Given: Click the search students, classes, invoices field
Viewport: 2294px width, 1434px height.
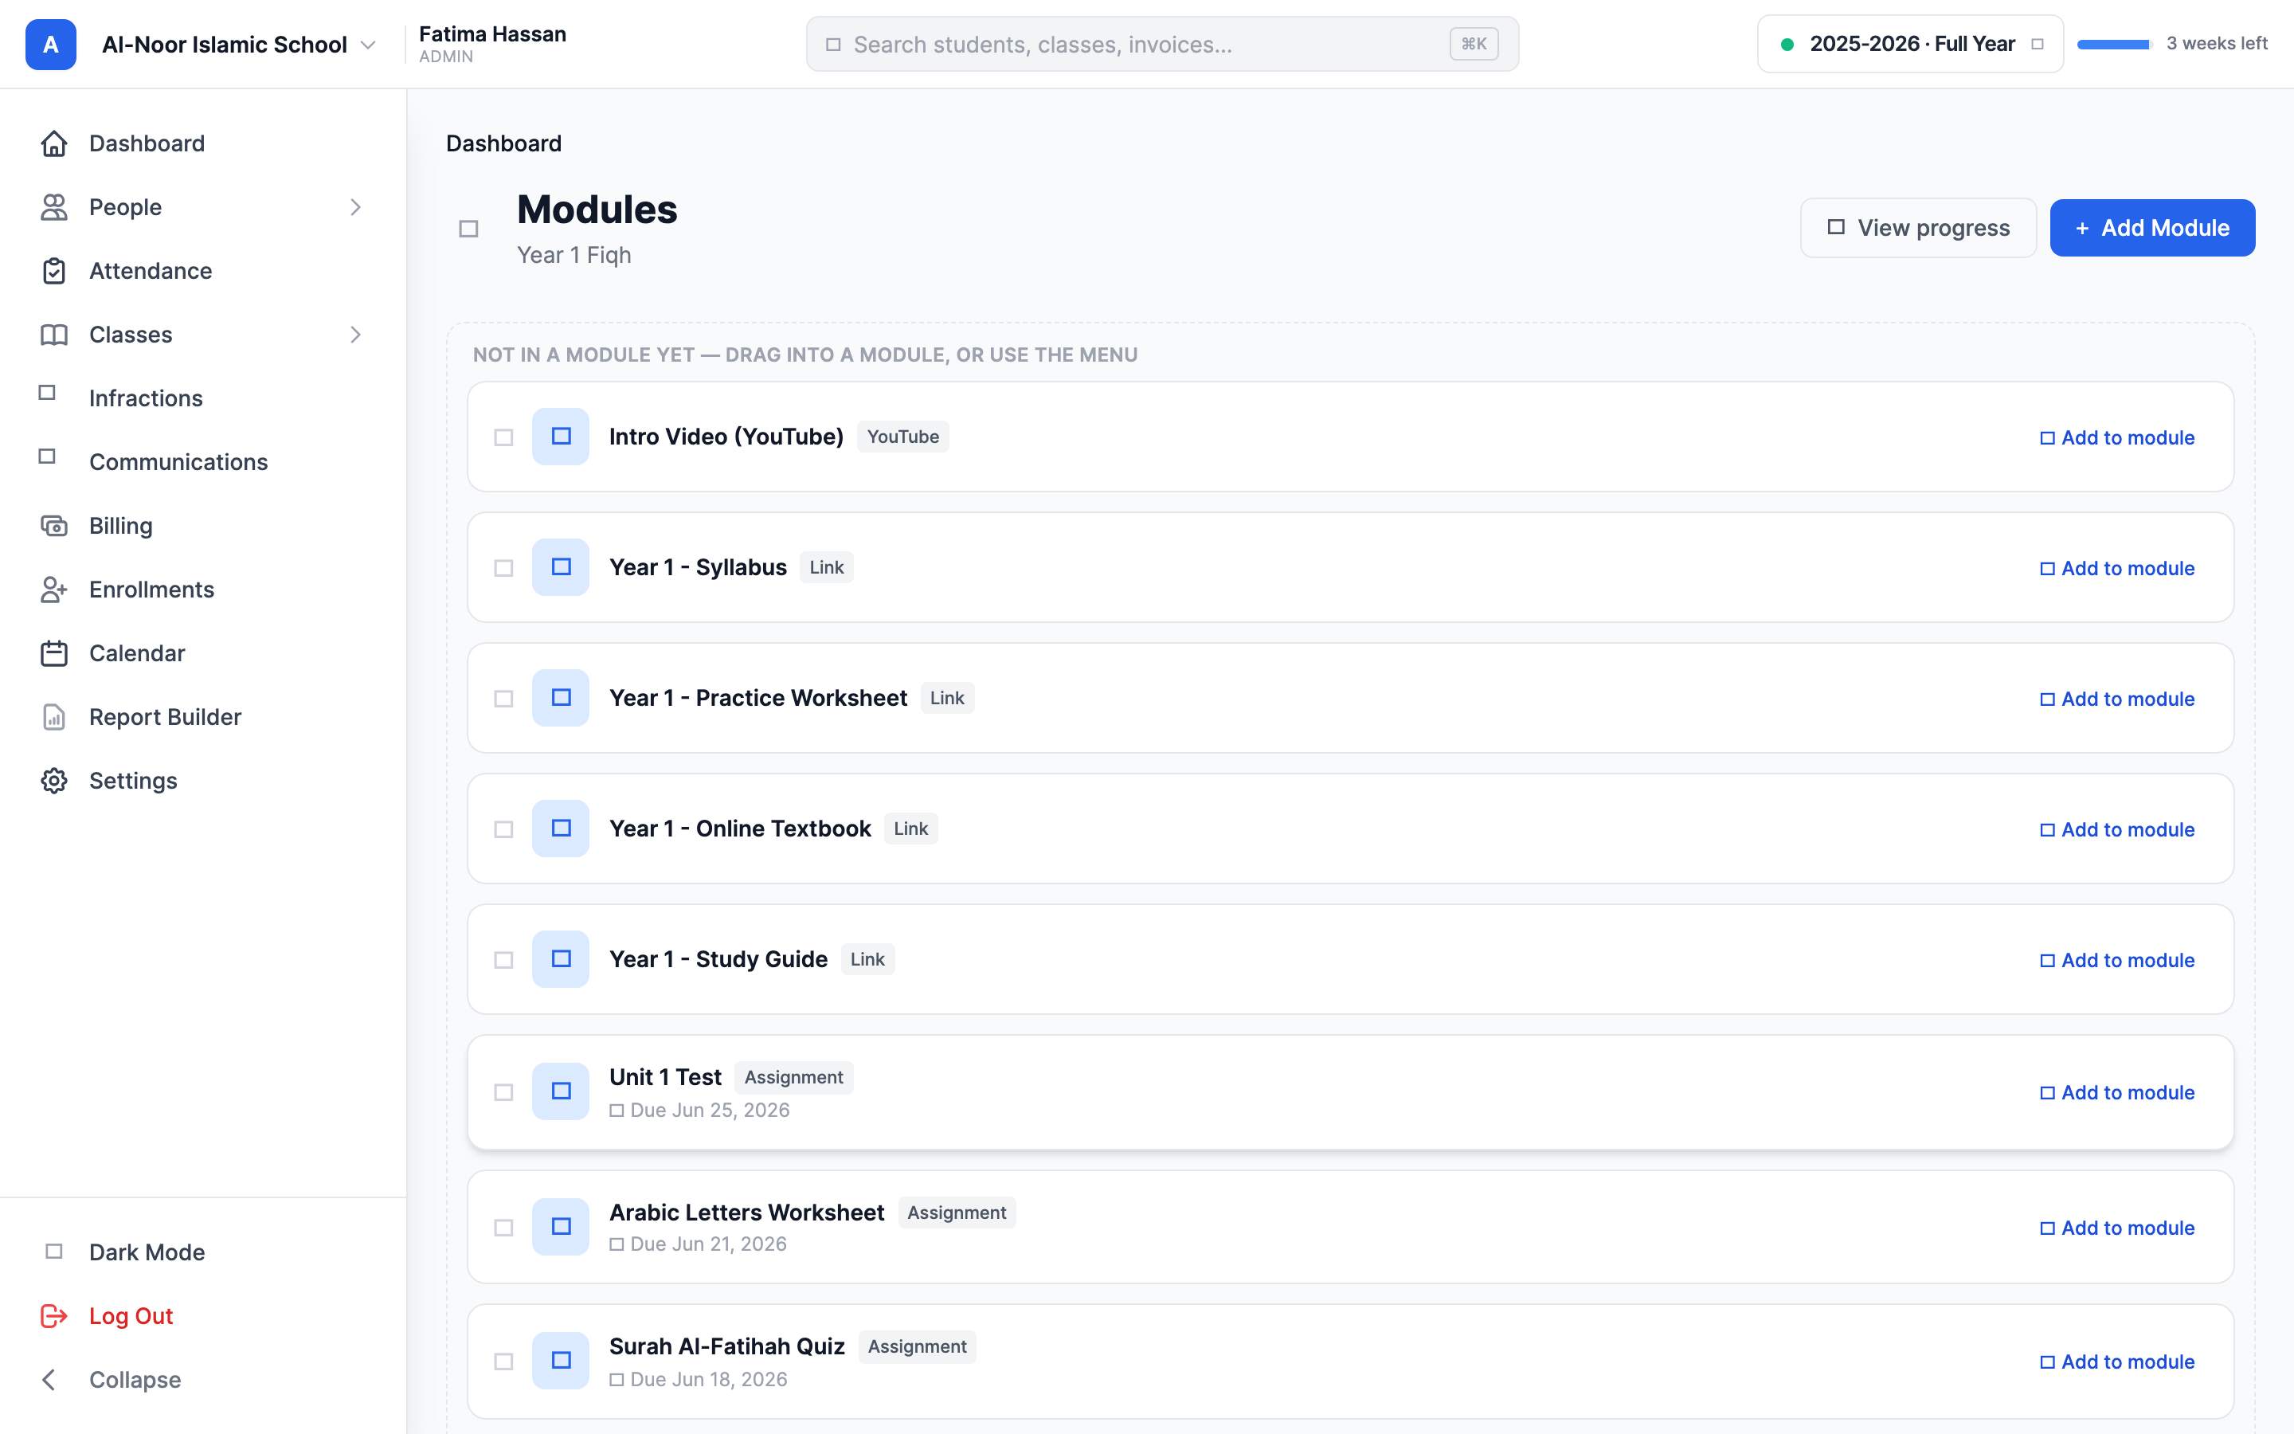Looking at the screenshot, I should (x=1162, y=44).
